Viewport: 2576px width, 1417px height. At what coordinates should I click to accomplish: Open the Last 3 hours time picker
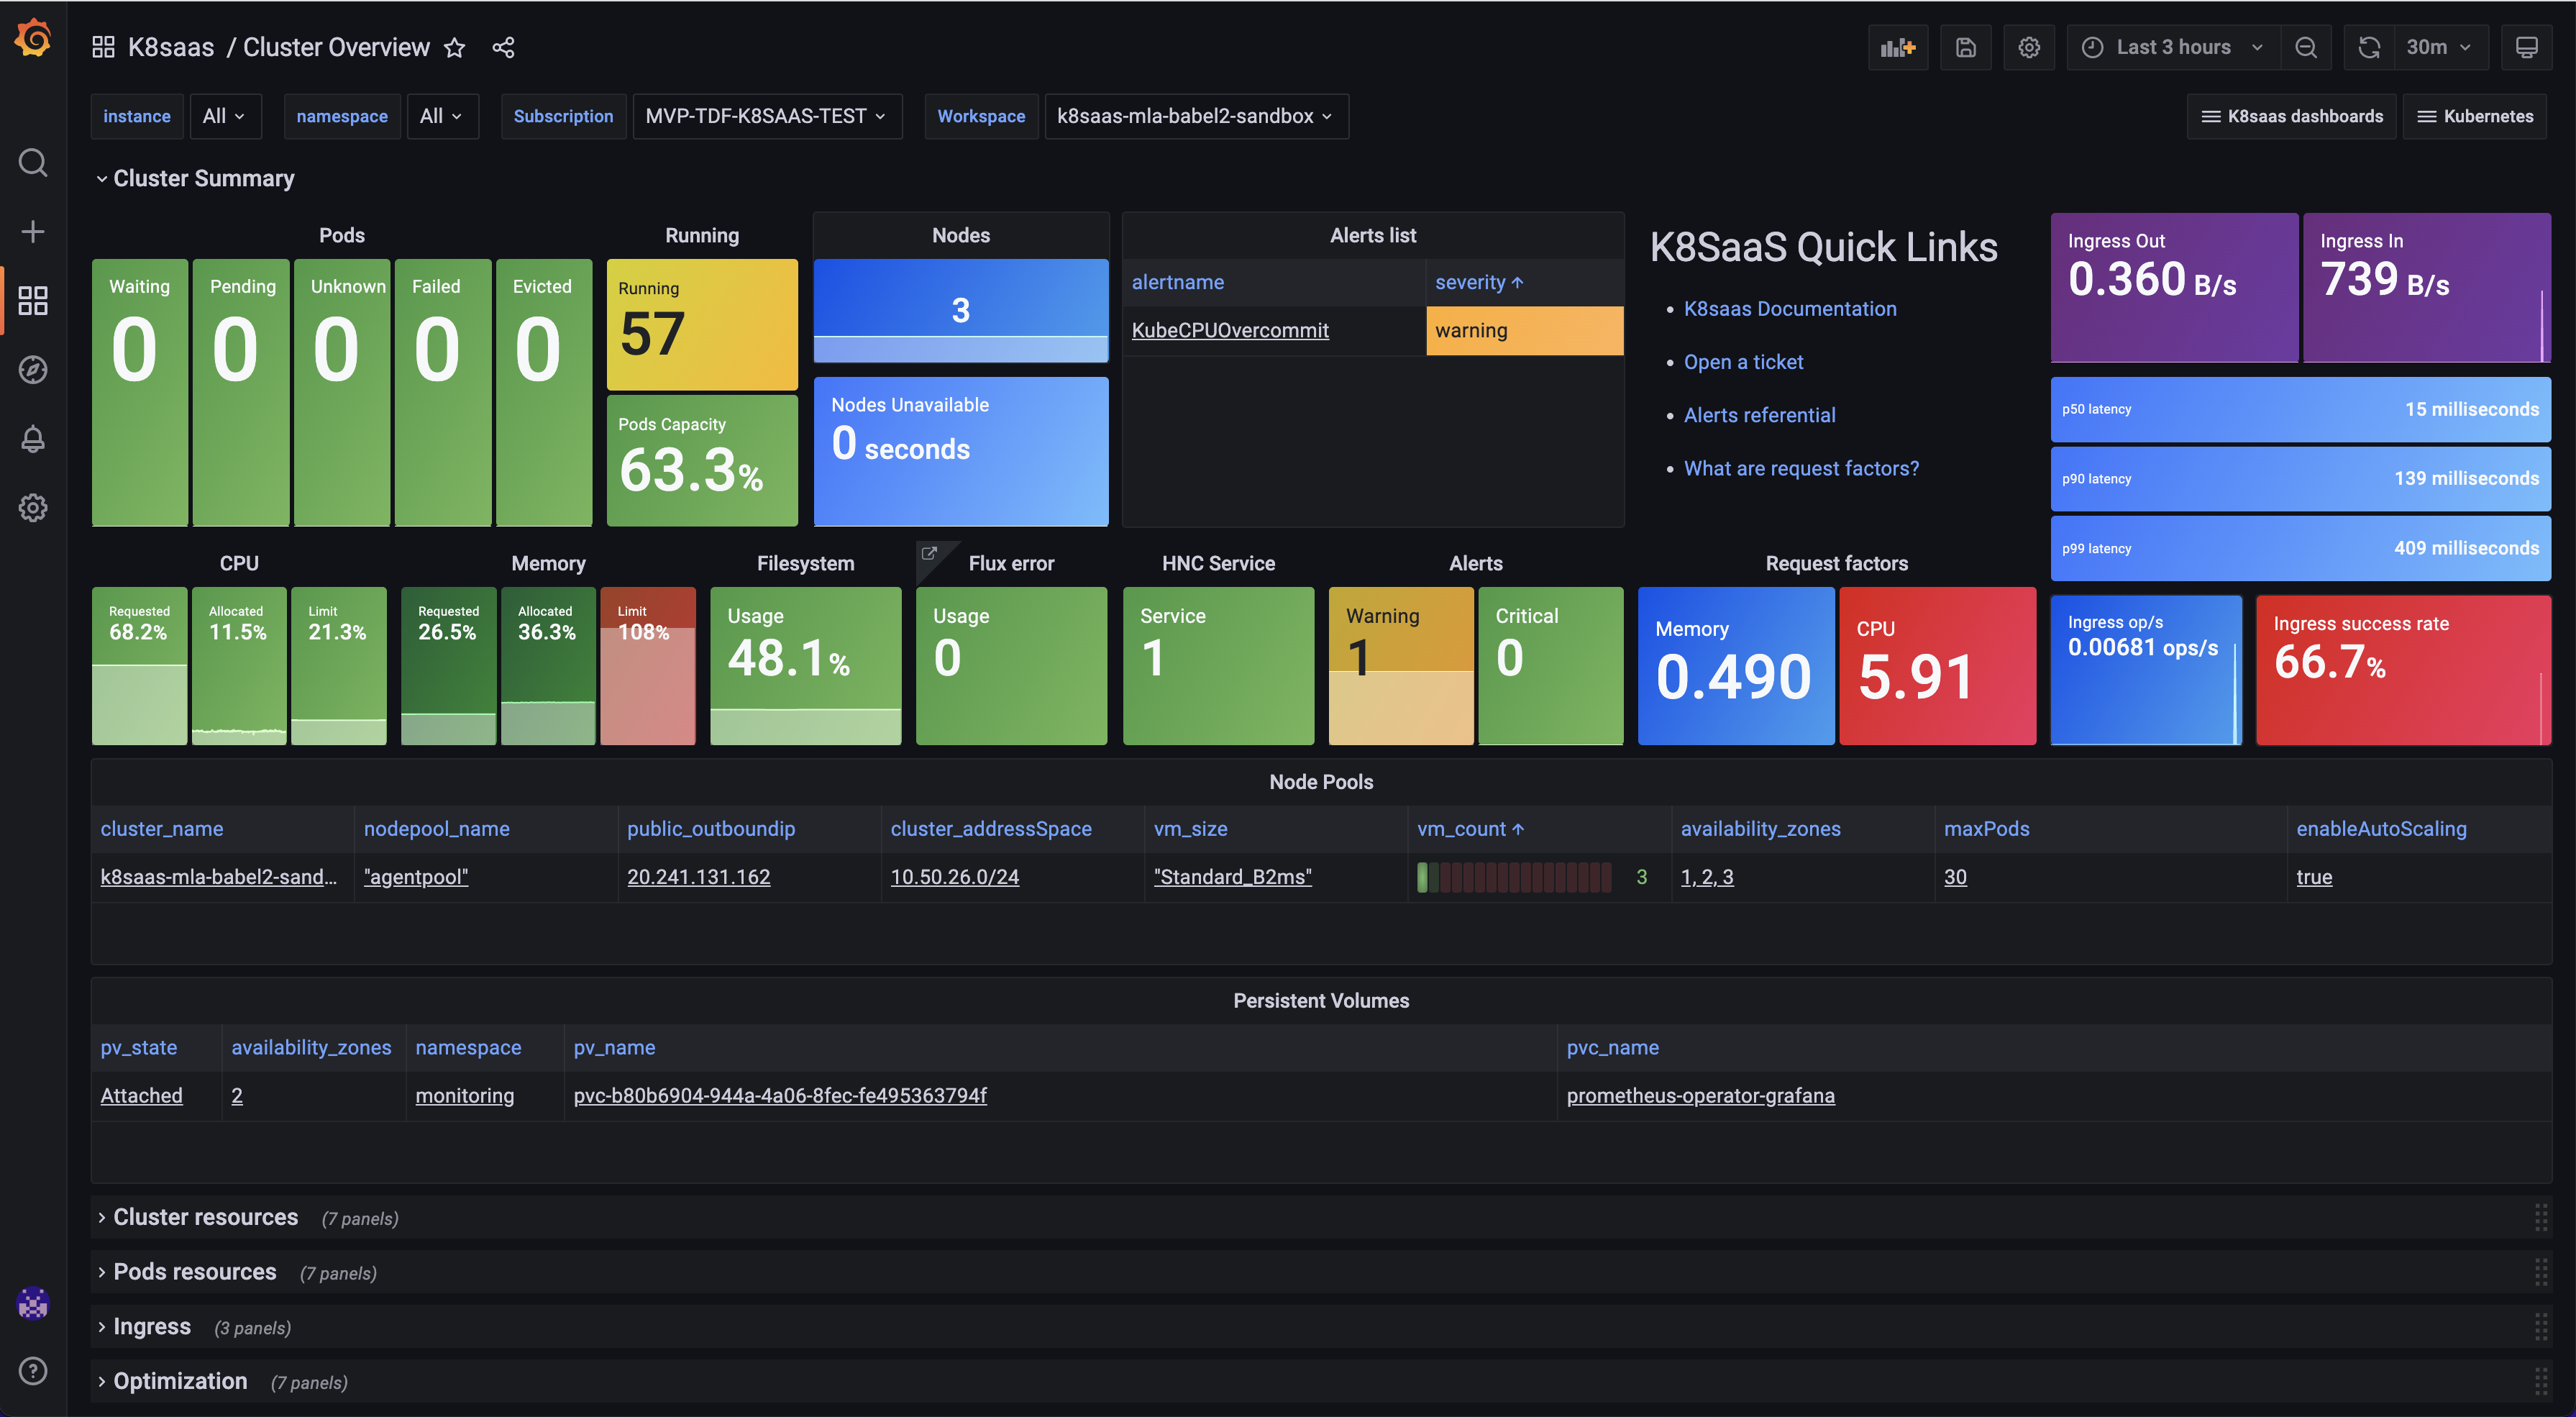point(2173,47)
